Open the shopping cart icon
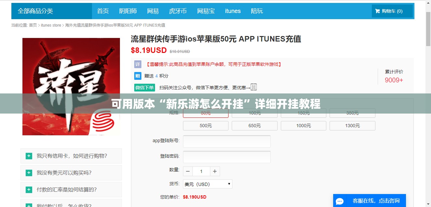This screenshot has width=431, height=207. [x=377, y=11]
